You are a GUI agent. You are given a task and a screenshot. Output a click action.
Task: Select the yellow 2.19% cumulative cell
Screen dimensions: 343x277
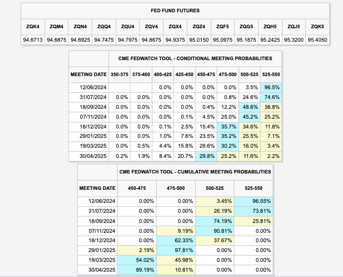(x=137, y=250)
